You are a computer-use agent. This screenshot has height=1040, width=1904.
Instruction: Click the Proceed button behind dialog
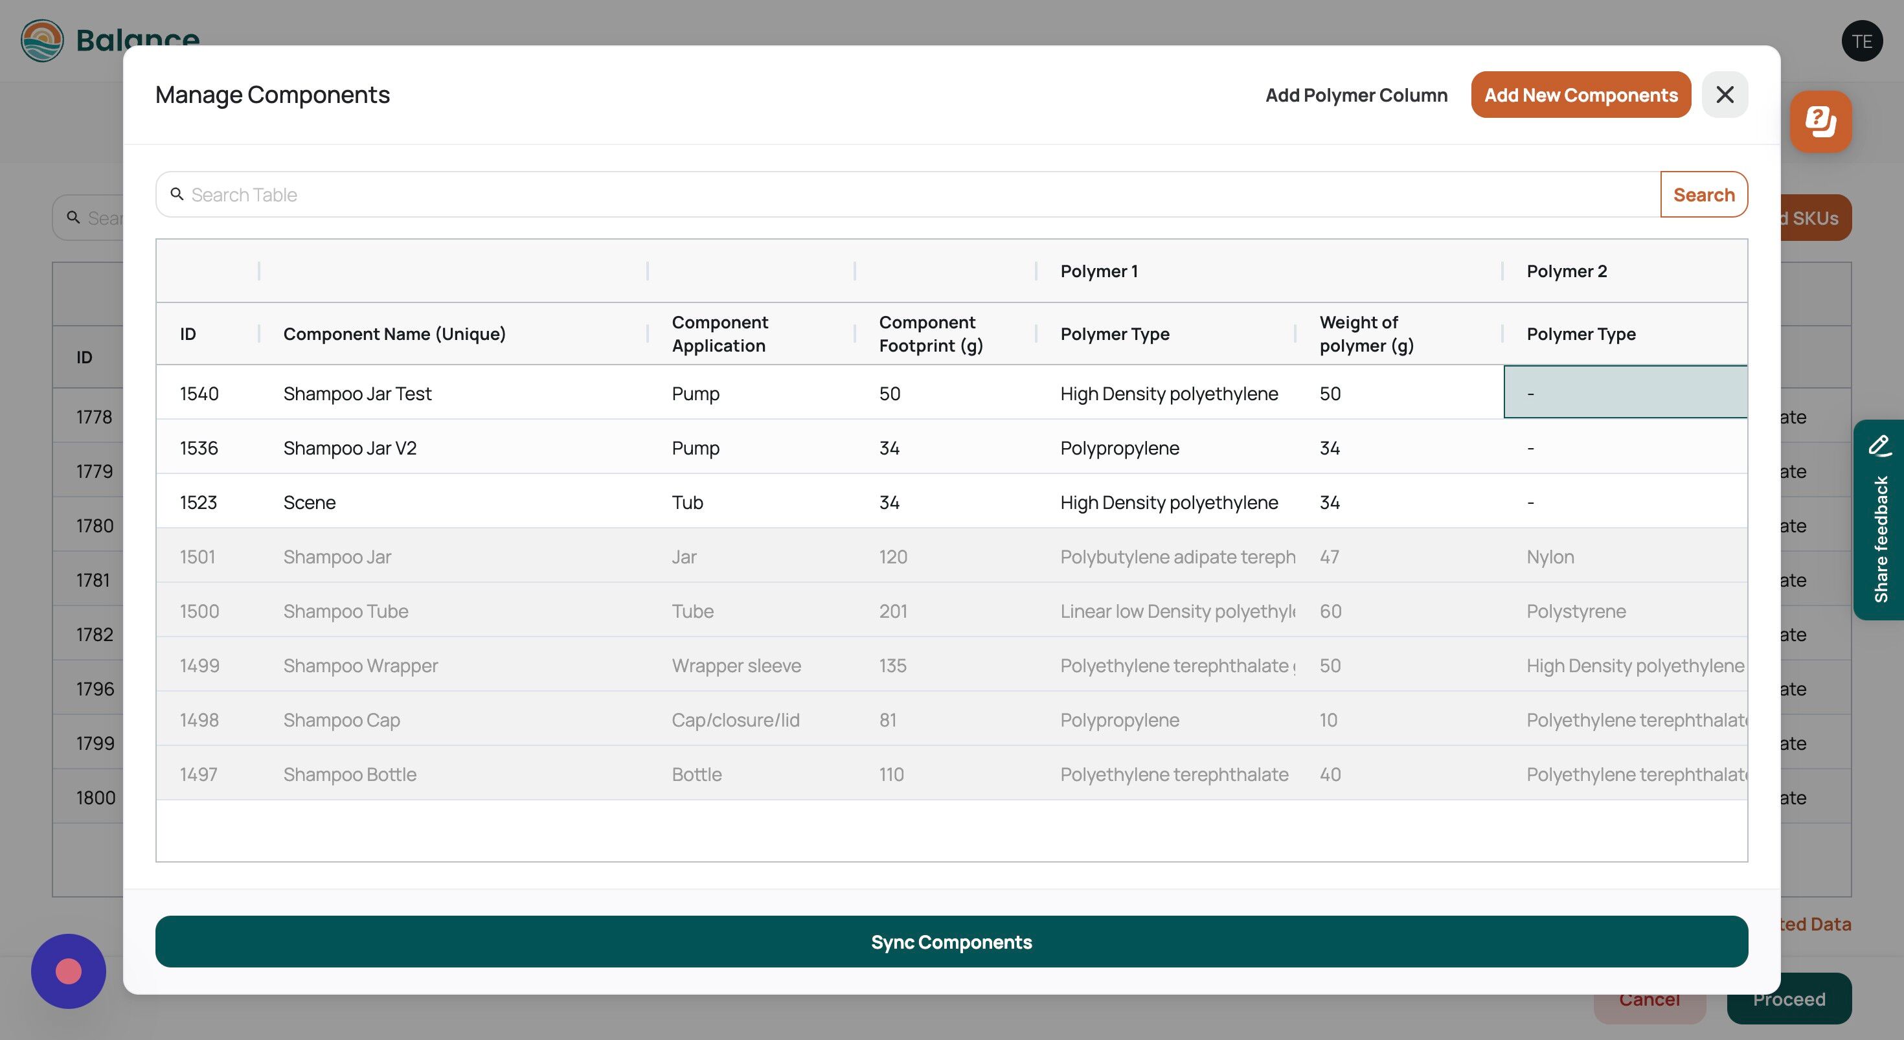point(1789,999)
